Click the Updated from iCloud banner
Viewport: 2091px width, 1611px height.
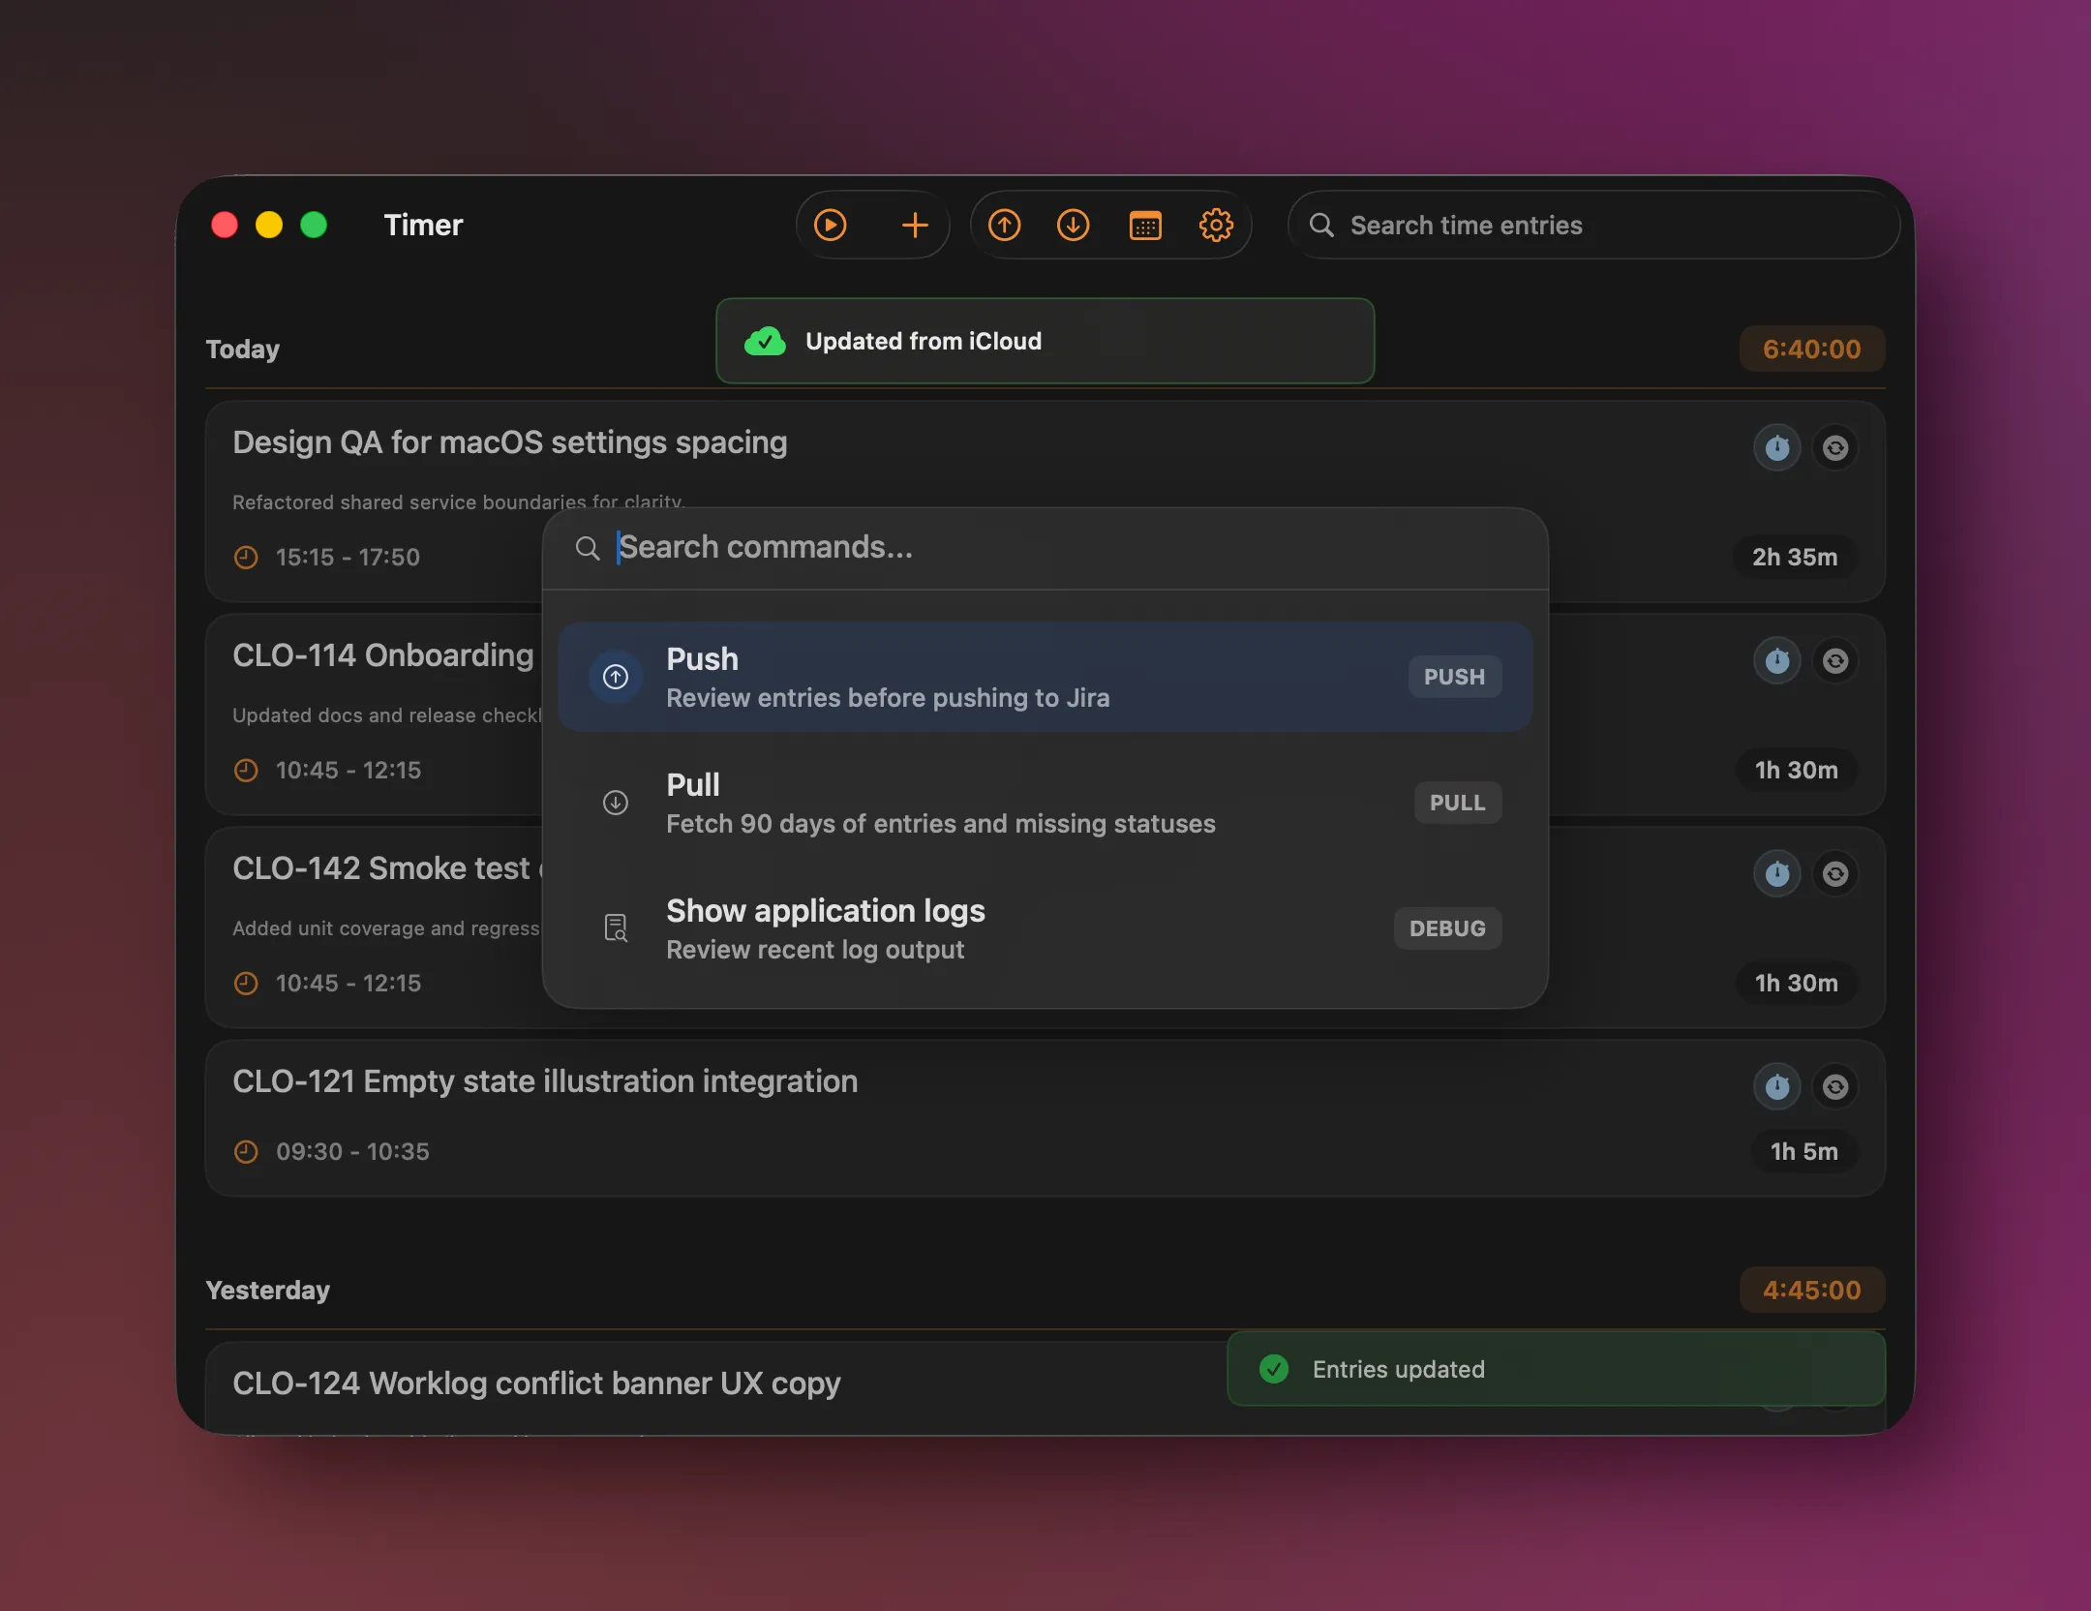pyautogui.click(x=1045, y=341)
